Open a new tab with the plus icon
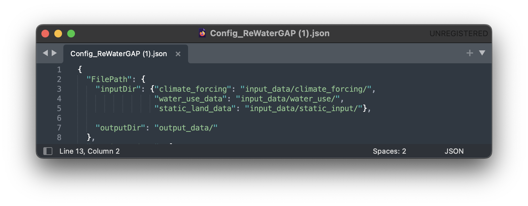This screenshot has height=206, width=528. click(470, 53)
